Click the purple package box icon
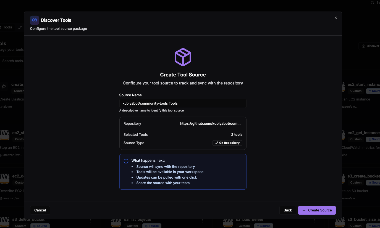This screenshot has width=380, height=228. (x=183, y=57)
